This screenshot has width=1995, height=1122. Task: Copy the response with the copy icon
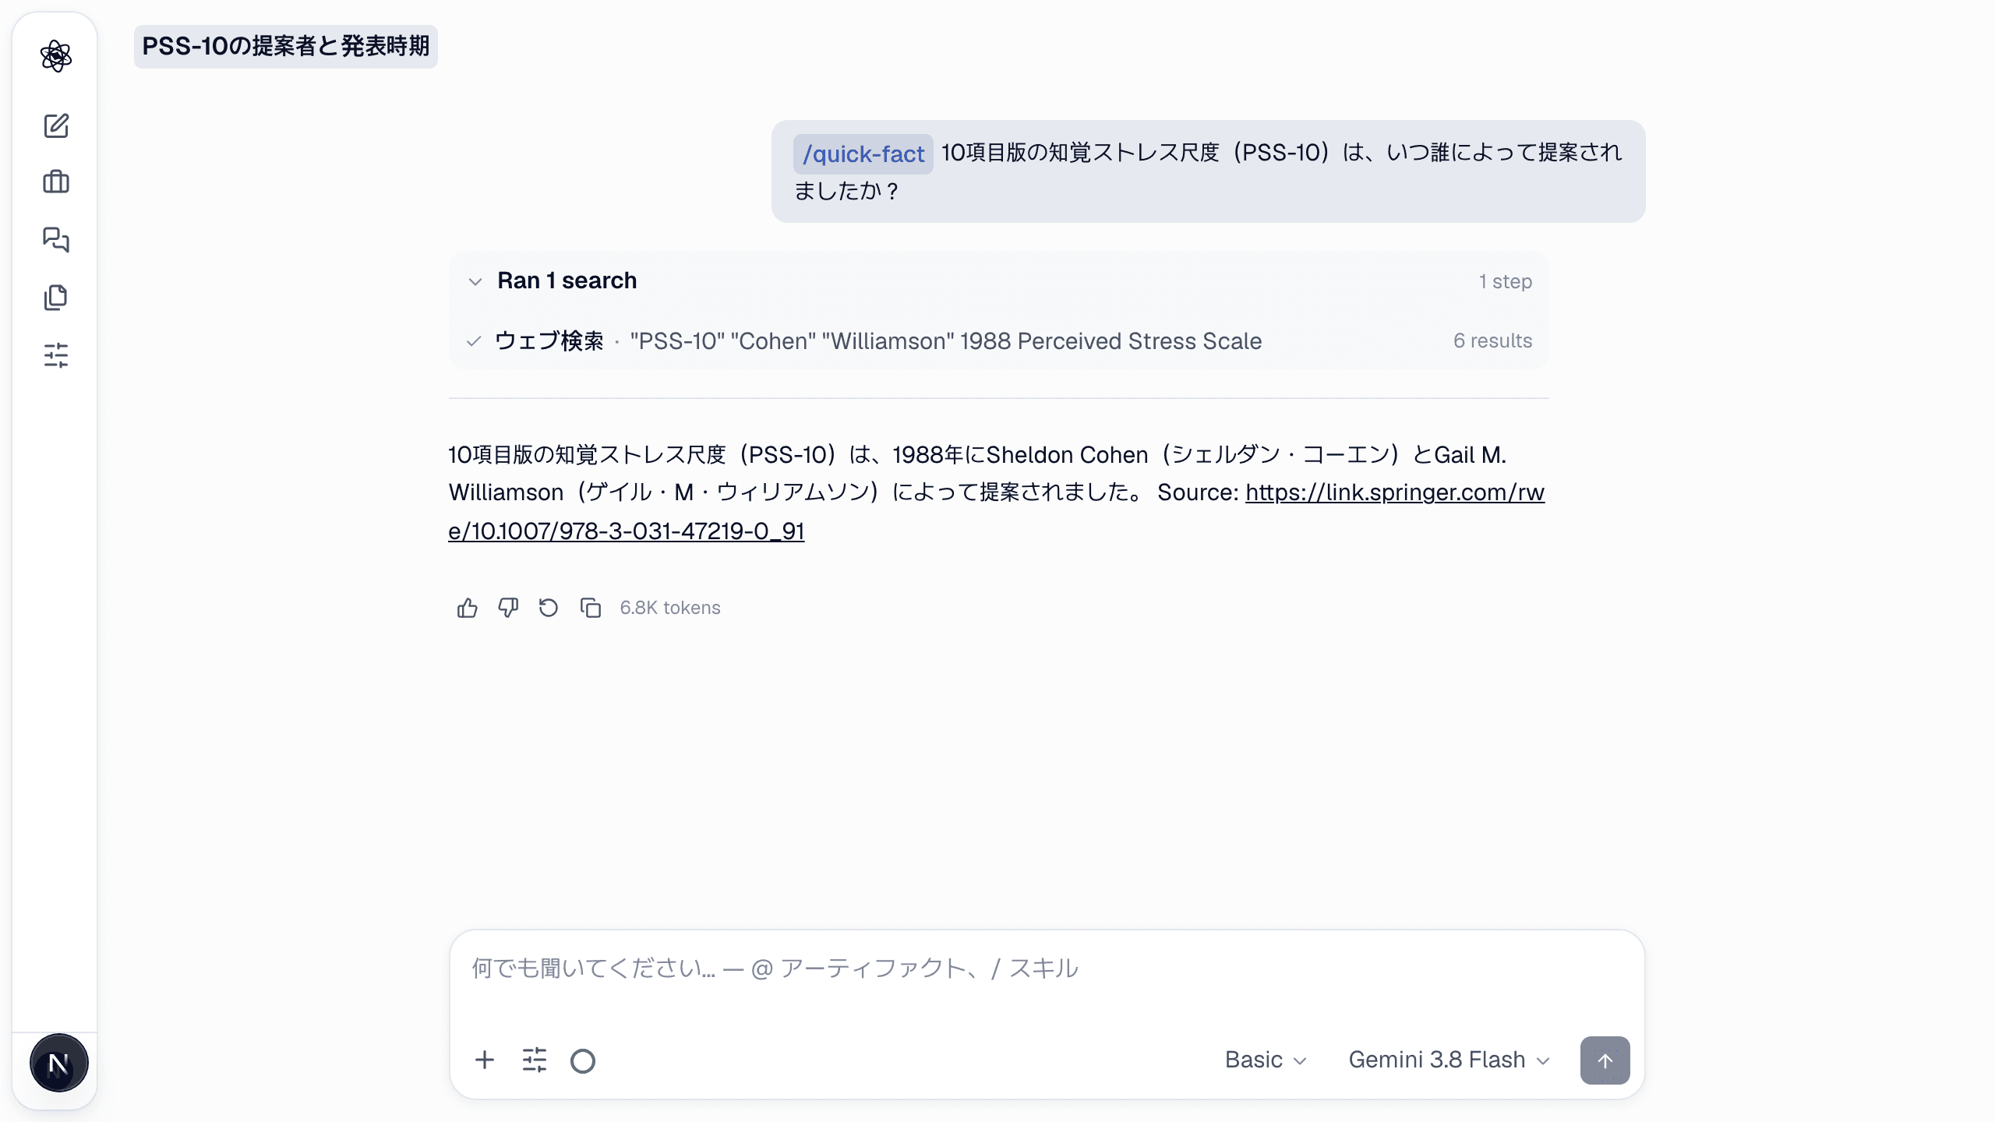click(590, 608)
